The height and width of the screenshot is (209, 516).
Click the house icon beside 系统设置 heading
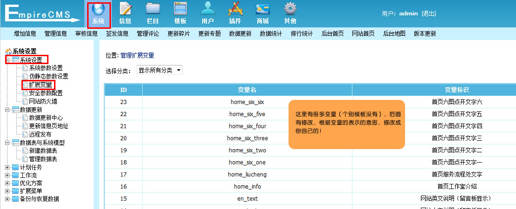pyautogui.click(x=9, y=52)
